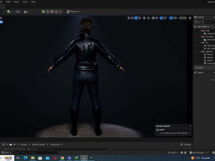The image size is (215, 161).
Task: Open rotation snap value 10° dropdown
Action: point(165,18)
